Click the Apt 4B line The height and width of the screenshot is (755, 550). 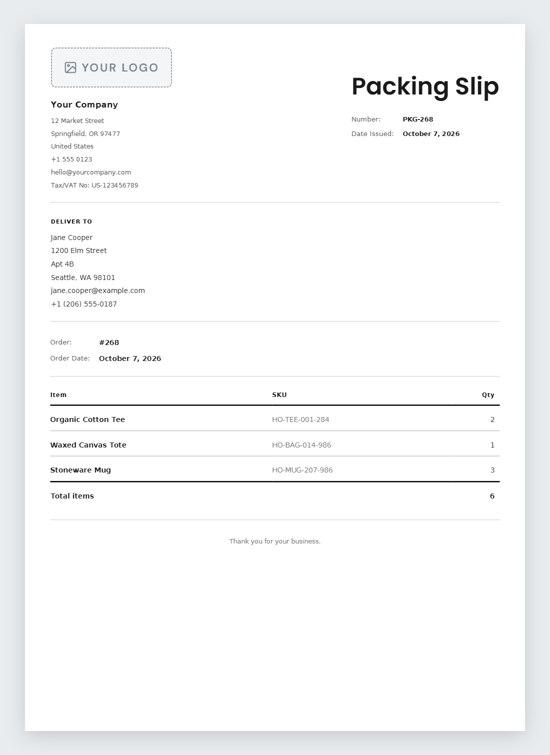point(62,264)
